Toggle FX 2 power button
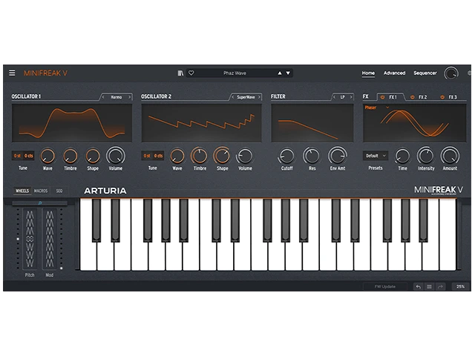Viewport: 475px width, 356px height. pos(413,97)
